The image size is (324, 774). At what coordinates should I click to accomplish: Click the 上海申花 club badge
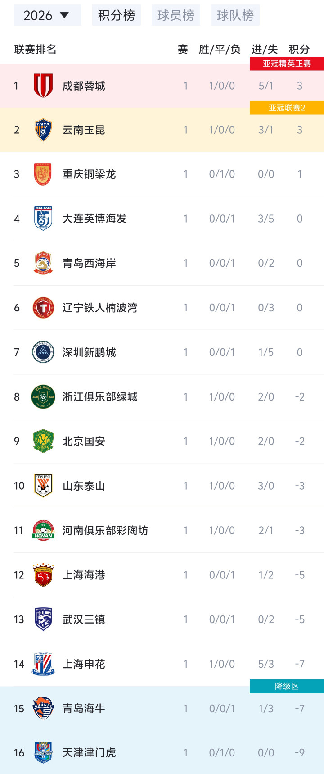click(43, 664)
